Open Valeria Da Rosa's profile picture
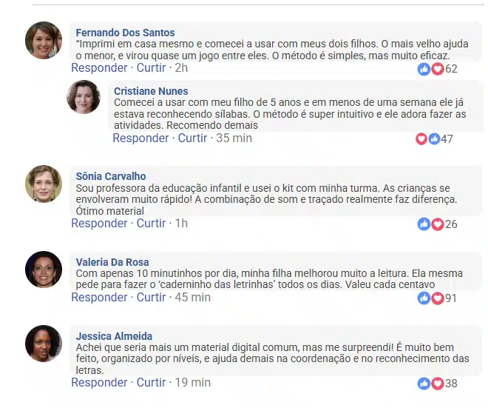The height and width of the screenshot is (408, 488). pyautogui.click(x=44, y=269)
